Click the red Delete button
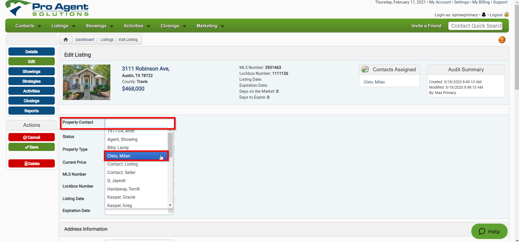 pos(31,164)
